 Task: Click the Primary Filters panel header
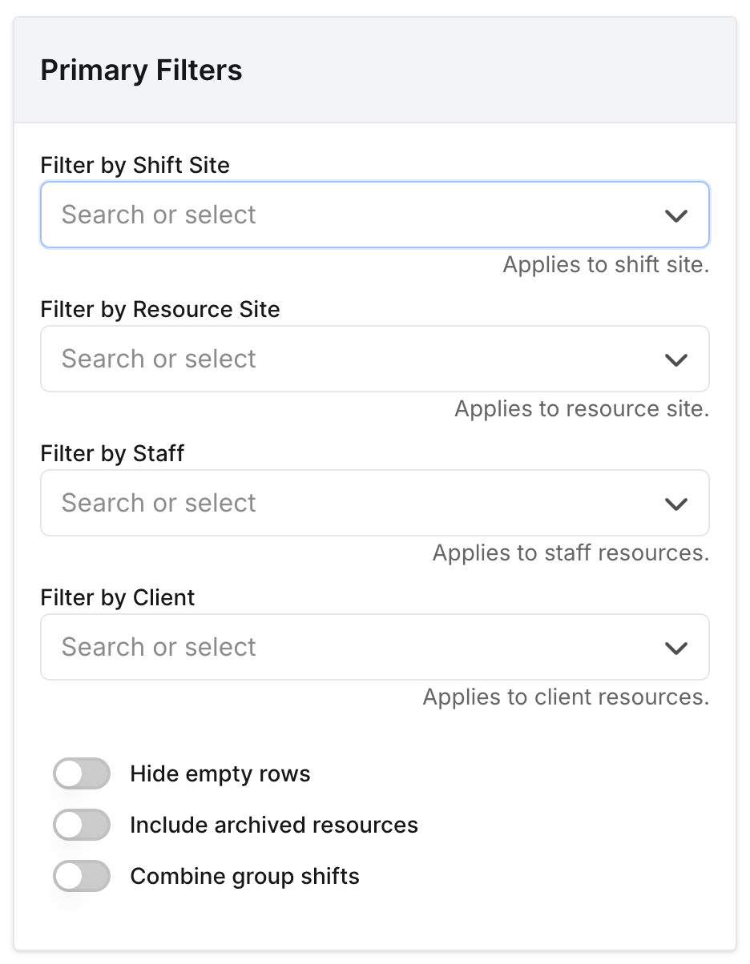(x=142, y=70)
